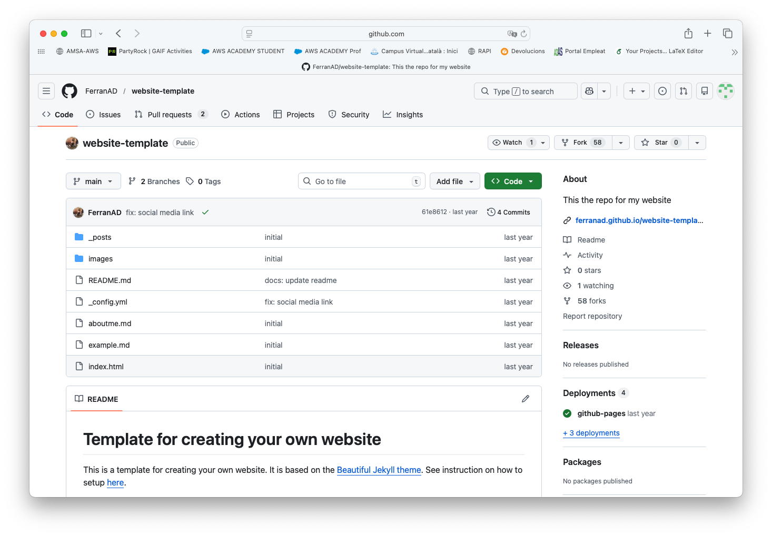Switch to the Actions tab
The height and width of the screenshot is (536, 772).
tap(241, 115)
